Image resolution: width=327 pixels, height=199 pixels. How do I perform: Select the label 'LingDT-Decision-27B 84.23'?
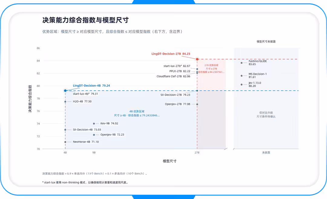pos(171,54)
